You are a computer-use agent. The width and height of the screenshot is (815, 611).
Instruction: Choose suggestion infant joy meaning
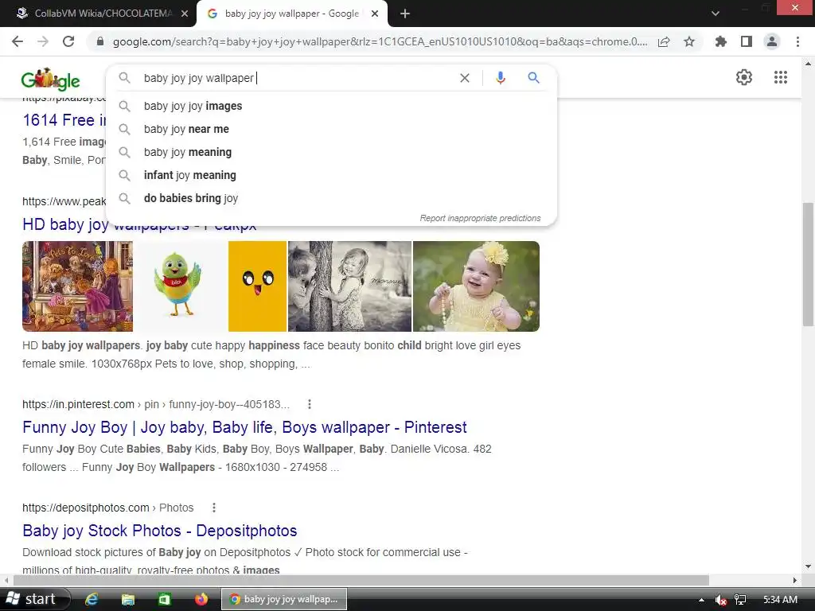point(331,175)
